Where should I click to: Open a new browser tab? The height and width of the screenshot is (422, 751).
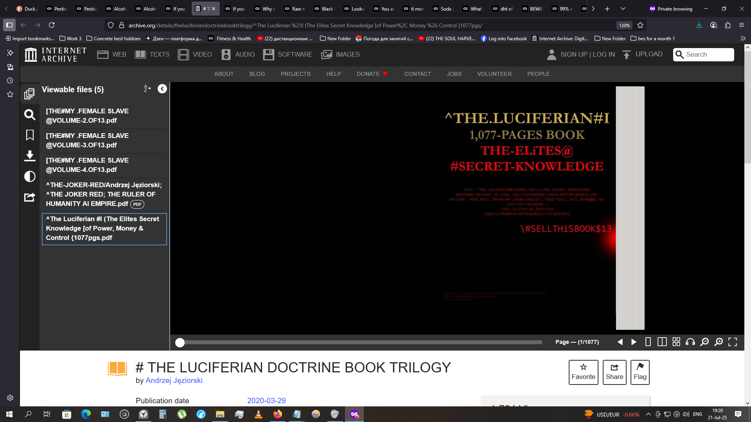[607, 9]
